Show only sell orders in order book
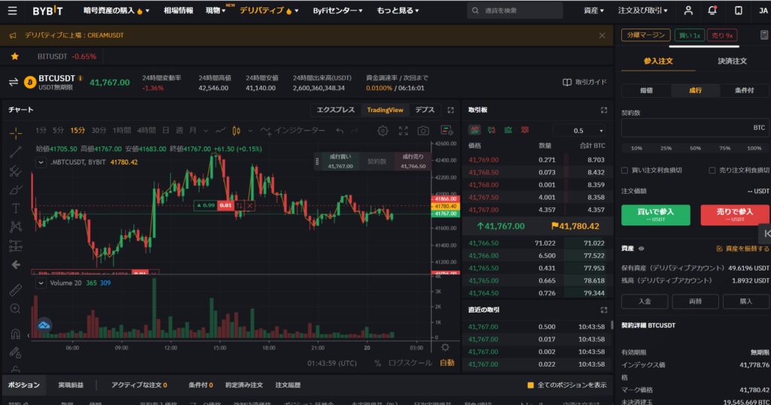Screen dimensions: 771x405 (x=525, y=130)
